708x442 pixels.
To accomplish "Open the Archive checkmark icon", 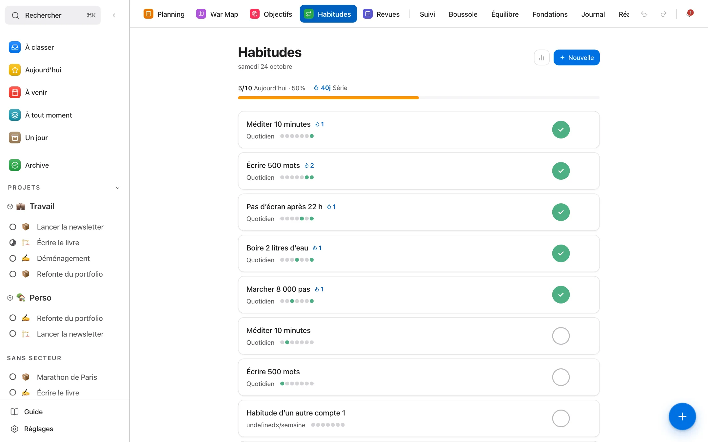I will tap(15, 165).
